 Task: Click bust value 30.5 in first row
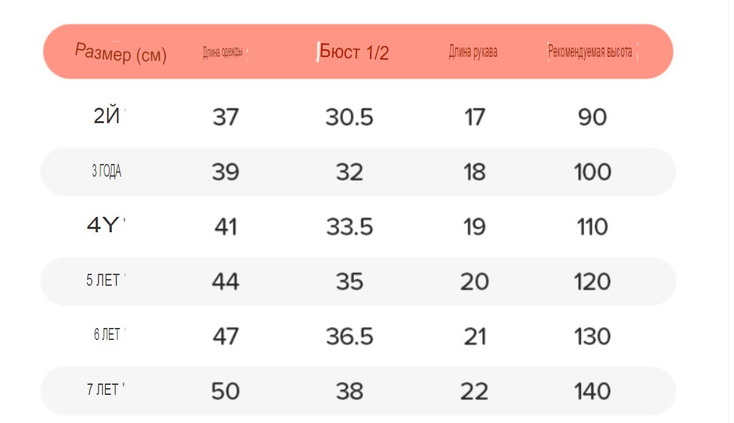tap(350, 117)
